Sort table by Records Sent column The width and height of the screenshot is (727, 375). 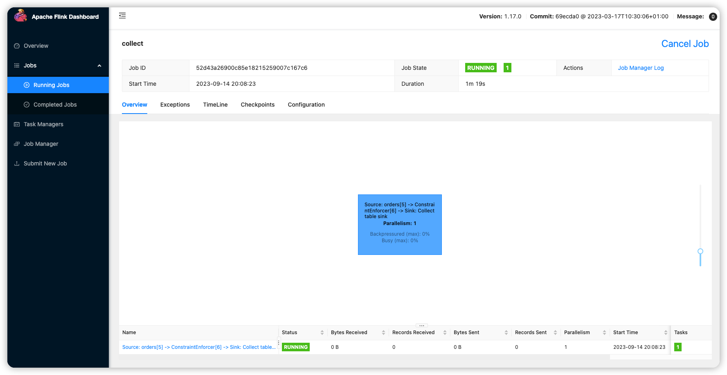[x=555, y=333]
